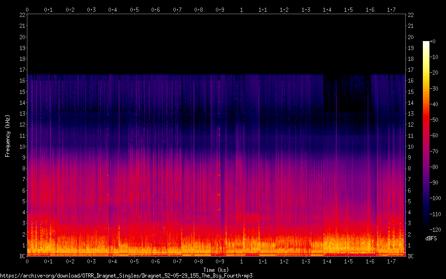Click the "Time (ks)" axis title

point(216,270)
